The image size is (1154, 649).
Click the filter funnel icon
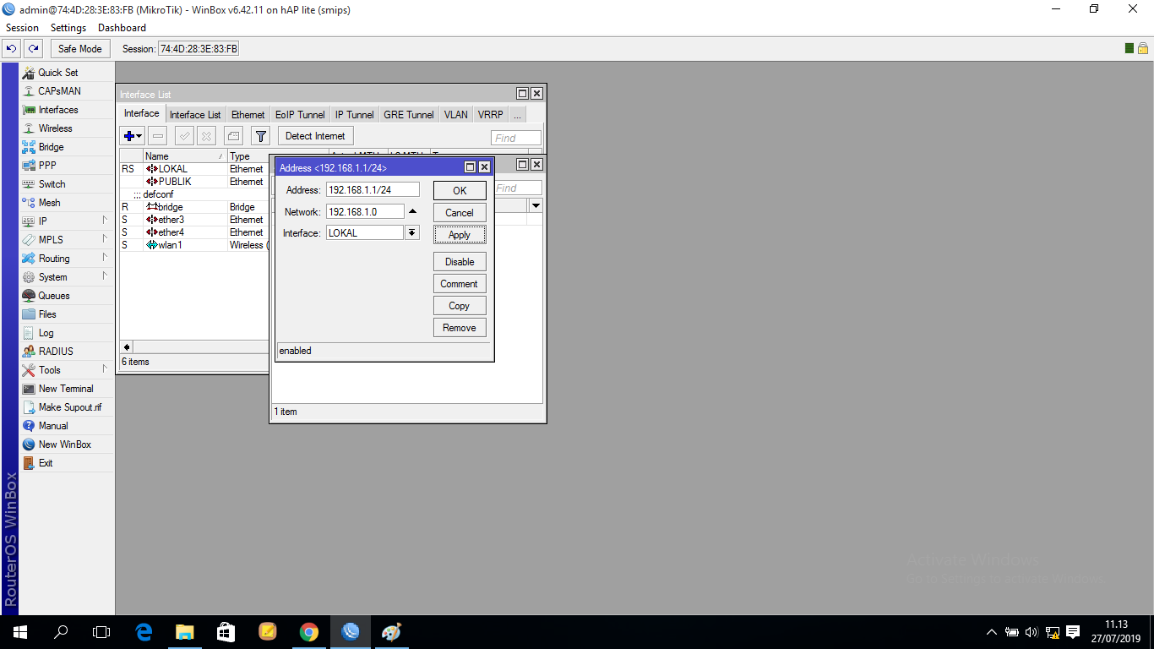point(261,136)
